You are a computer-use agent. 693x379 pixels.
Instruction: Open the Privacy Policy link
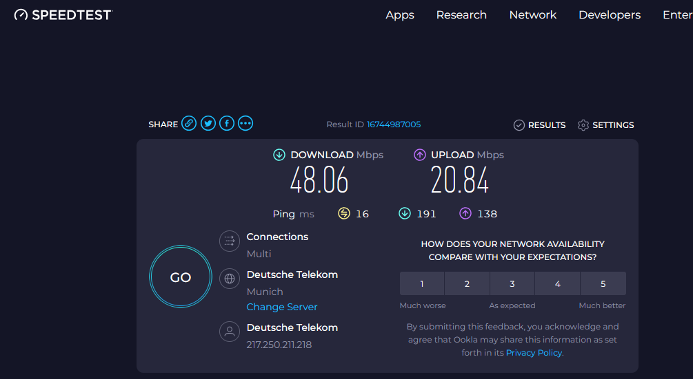534,353
